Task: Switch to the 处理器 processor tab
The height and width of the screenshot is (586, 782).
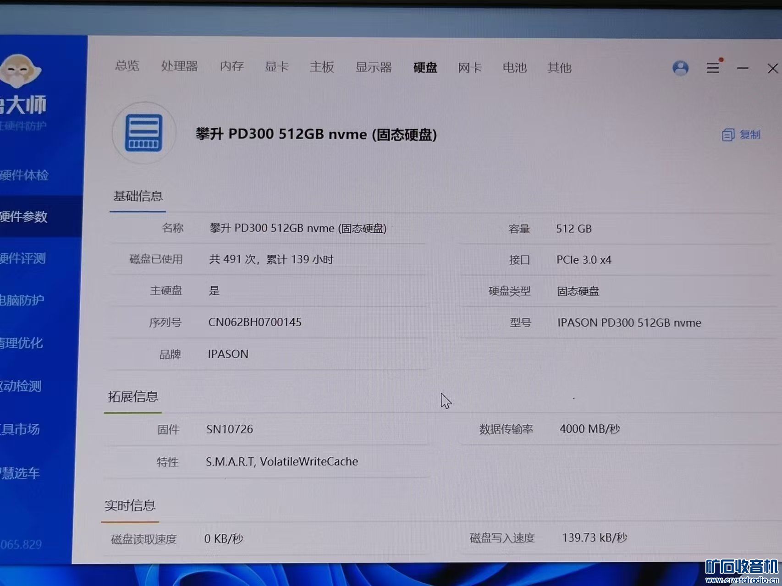Action: (179, 66)
